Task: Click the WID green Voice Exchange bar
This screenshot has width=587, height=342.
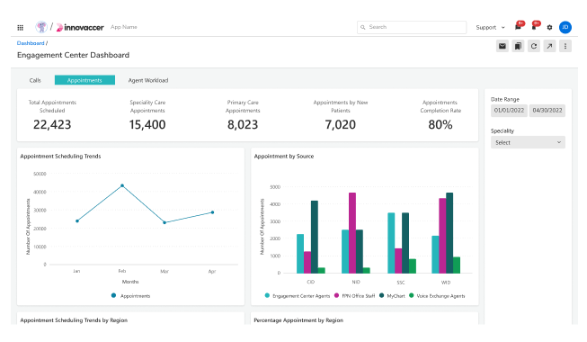Action: pyautogui.click(x=457, y=265)
